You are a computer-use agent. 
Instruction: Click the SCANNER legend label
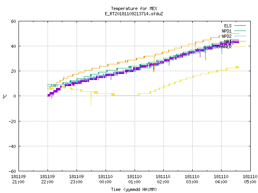[223, 47]
